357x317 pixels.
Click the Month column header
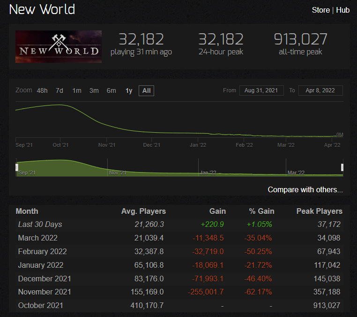tap(27, 211)
